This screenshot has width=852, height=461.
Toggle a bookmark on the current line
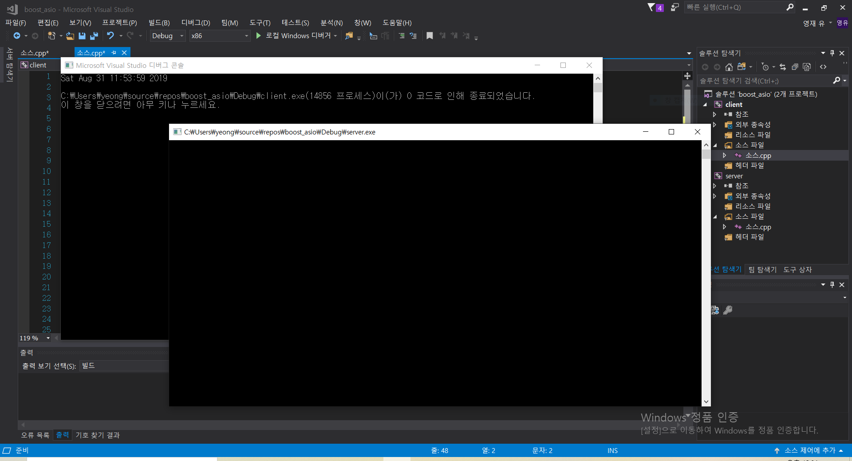tap(430, 35)
